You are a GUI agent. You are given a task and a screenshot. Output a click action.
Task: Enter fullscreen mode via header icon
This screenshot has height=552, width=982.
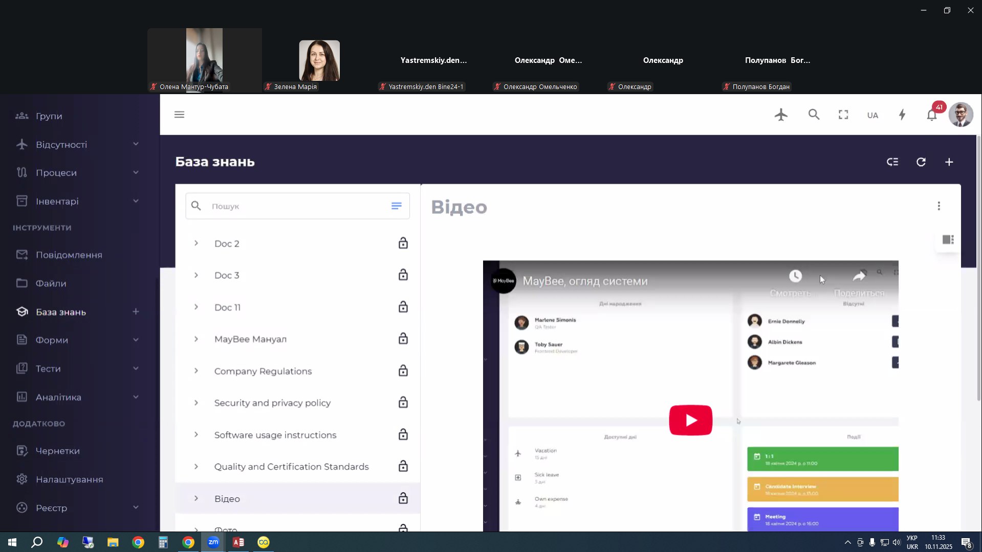click(843, 115)
